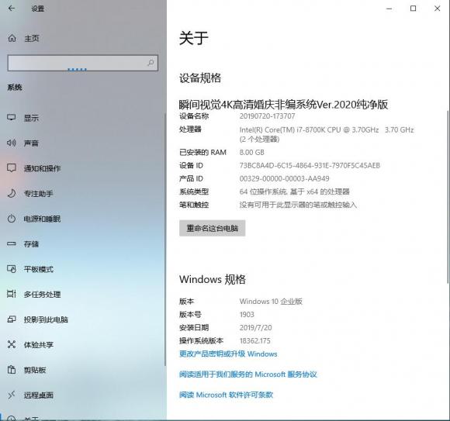Open 更改产品密钥或升级 Windows link

pos(228,354)
